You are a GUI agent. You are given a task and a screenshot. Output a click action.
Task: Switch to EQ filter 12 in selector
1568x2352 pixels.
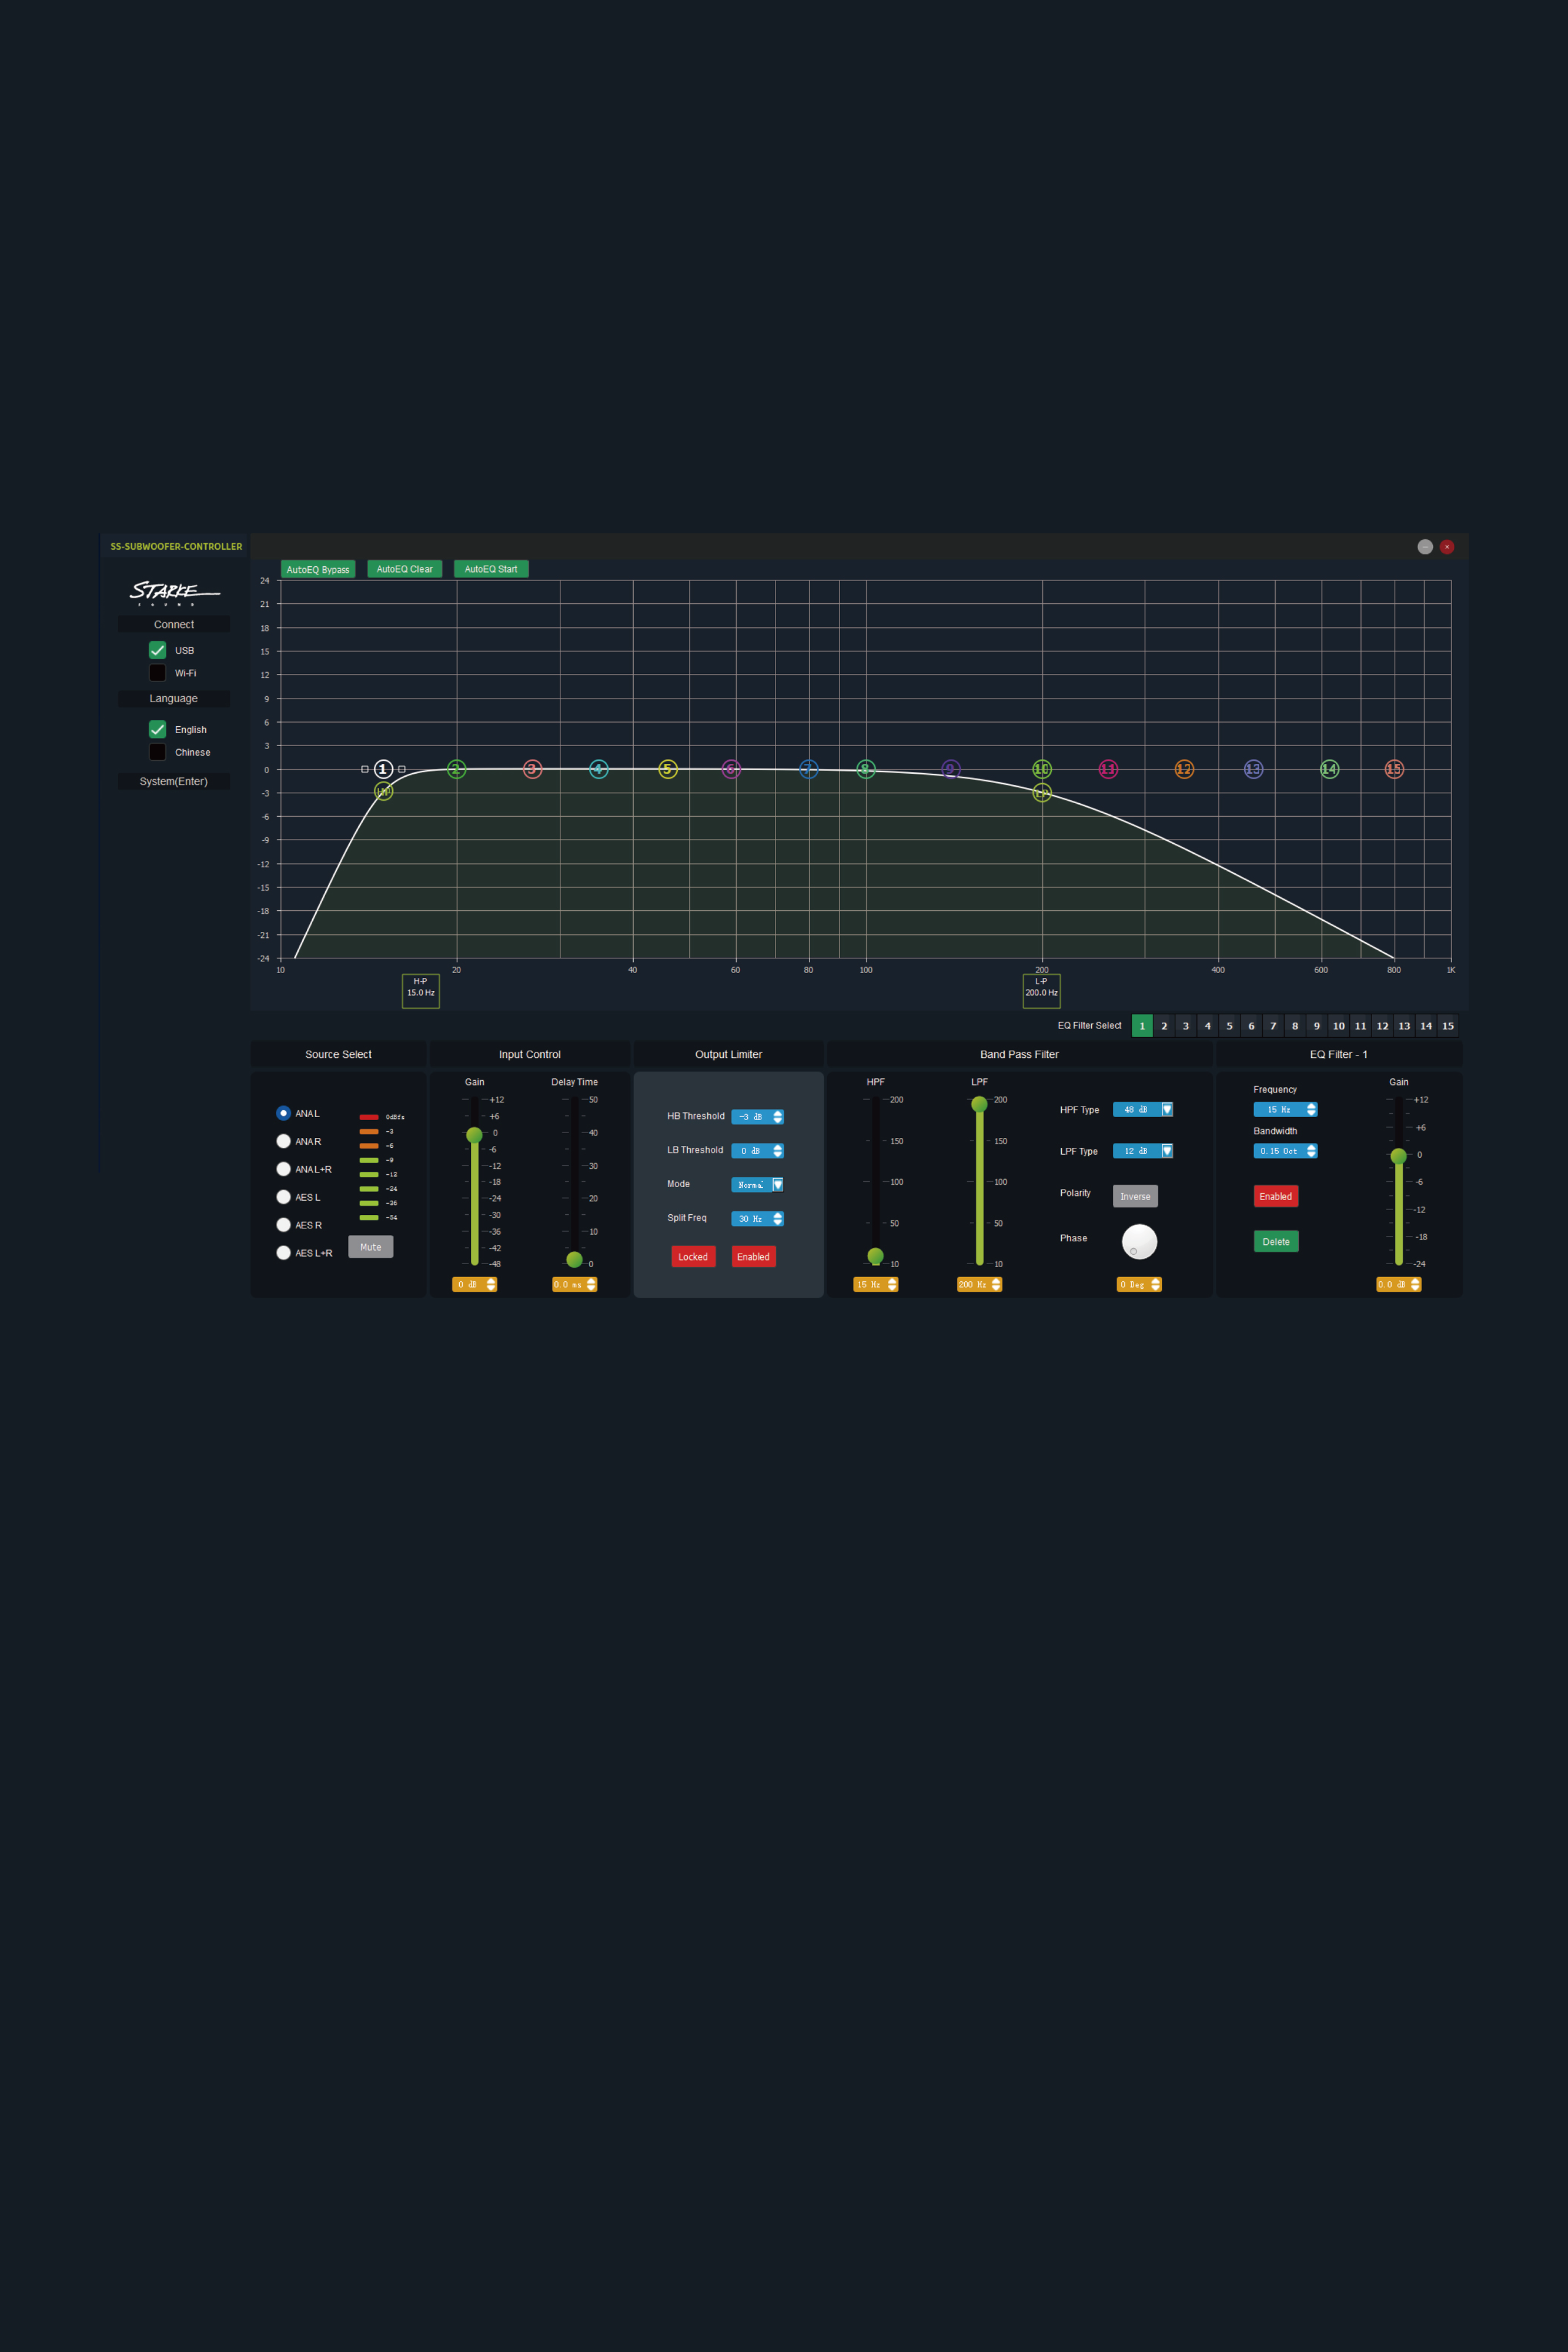1382,1026
